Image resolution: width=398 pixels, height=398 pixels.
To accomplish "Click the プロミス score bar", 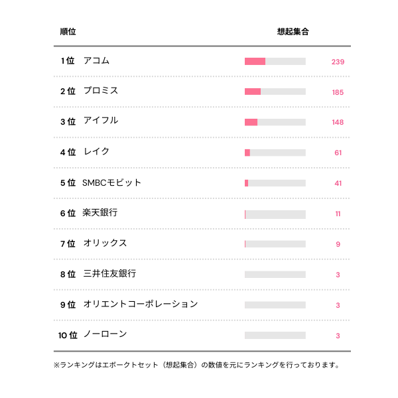I will [275, 92].
